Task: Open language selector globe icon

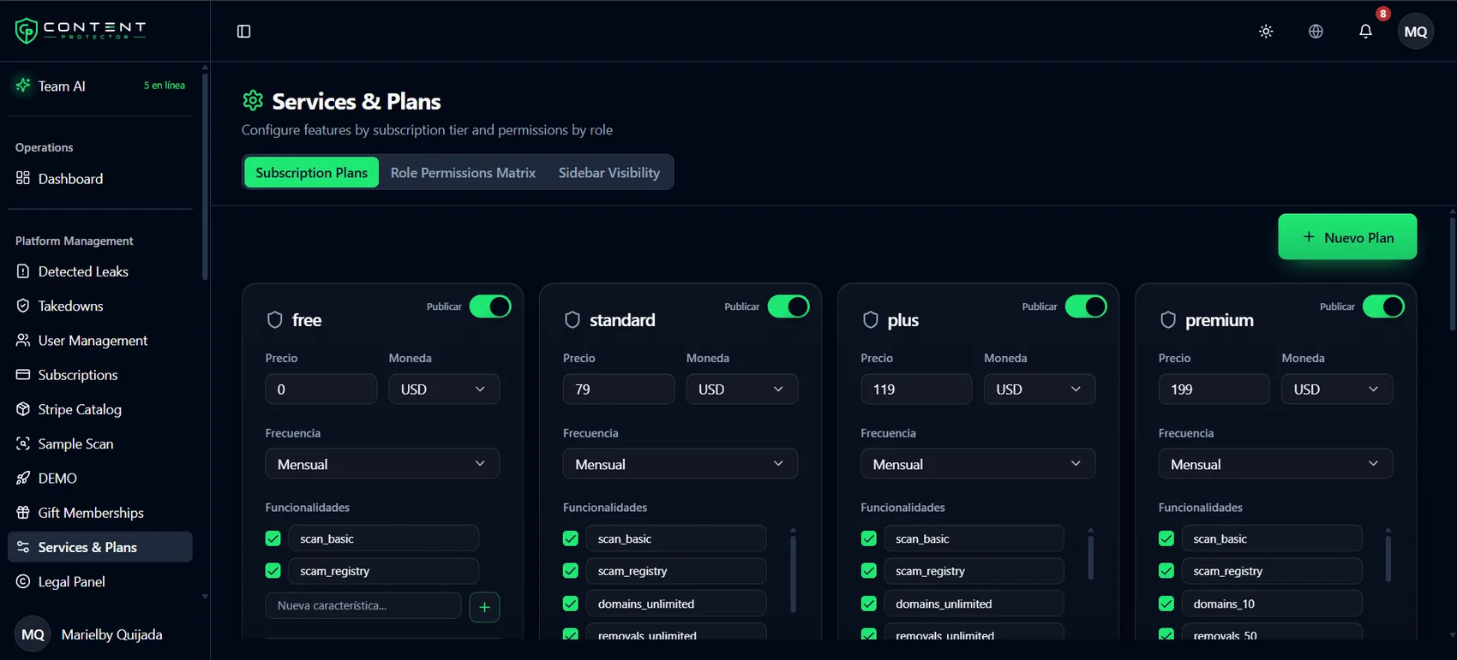Action: tap(1316, 32)
